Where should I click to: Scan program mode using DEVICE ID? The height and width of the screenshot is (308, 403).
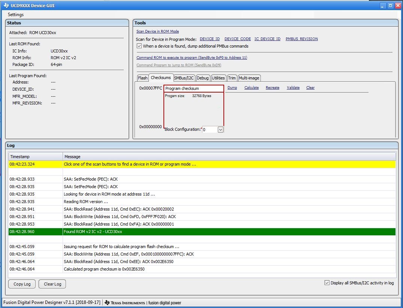click(210, 39)
